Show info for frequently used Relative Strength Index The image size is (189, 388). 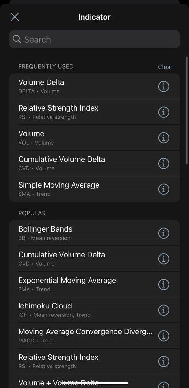coord(163,112)
